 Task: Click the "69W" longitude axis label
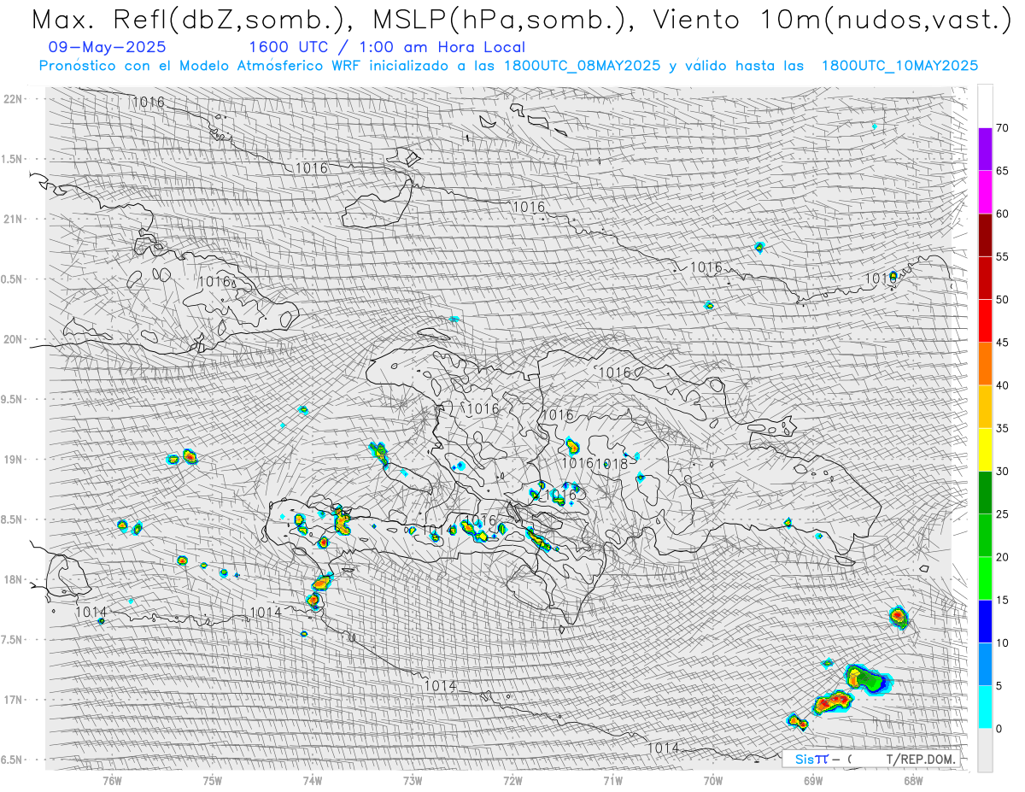pos(813,780)
